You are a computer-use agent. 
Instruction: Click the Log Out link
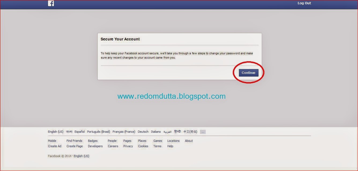point(304,3)
